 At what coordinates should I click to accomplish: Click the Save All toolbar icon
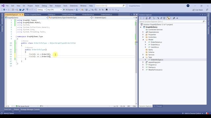(x=23, y=10)
